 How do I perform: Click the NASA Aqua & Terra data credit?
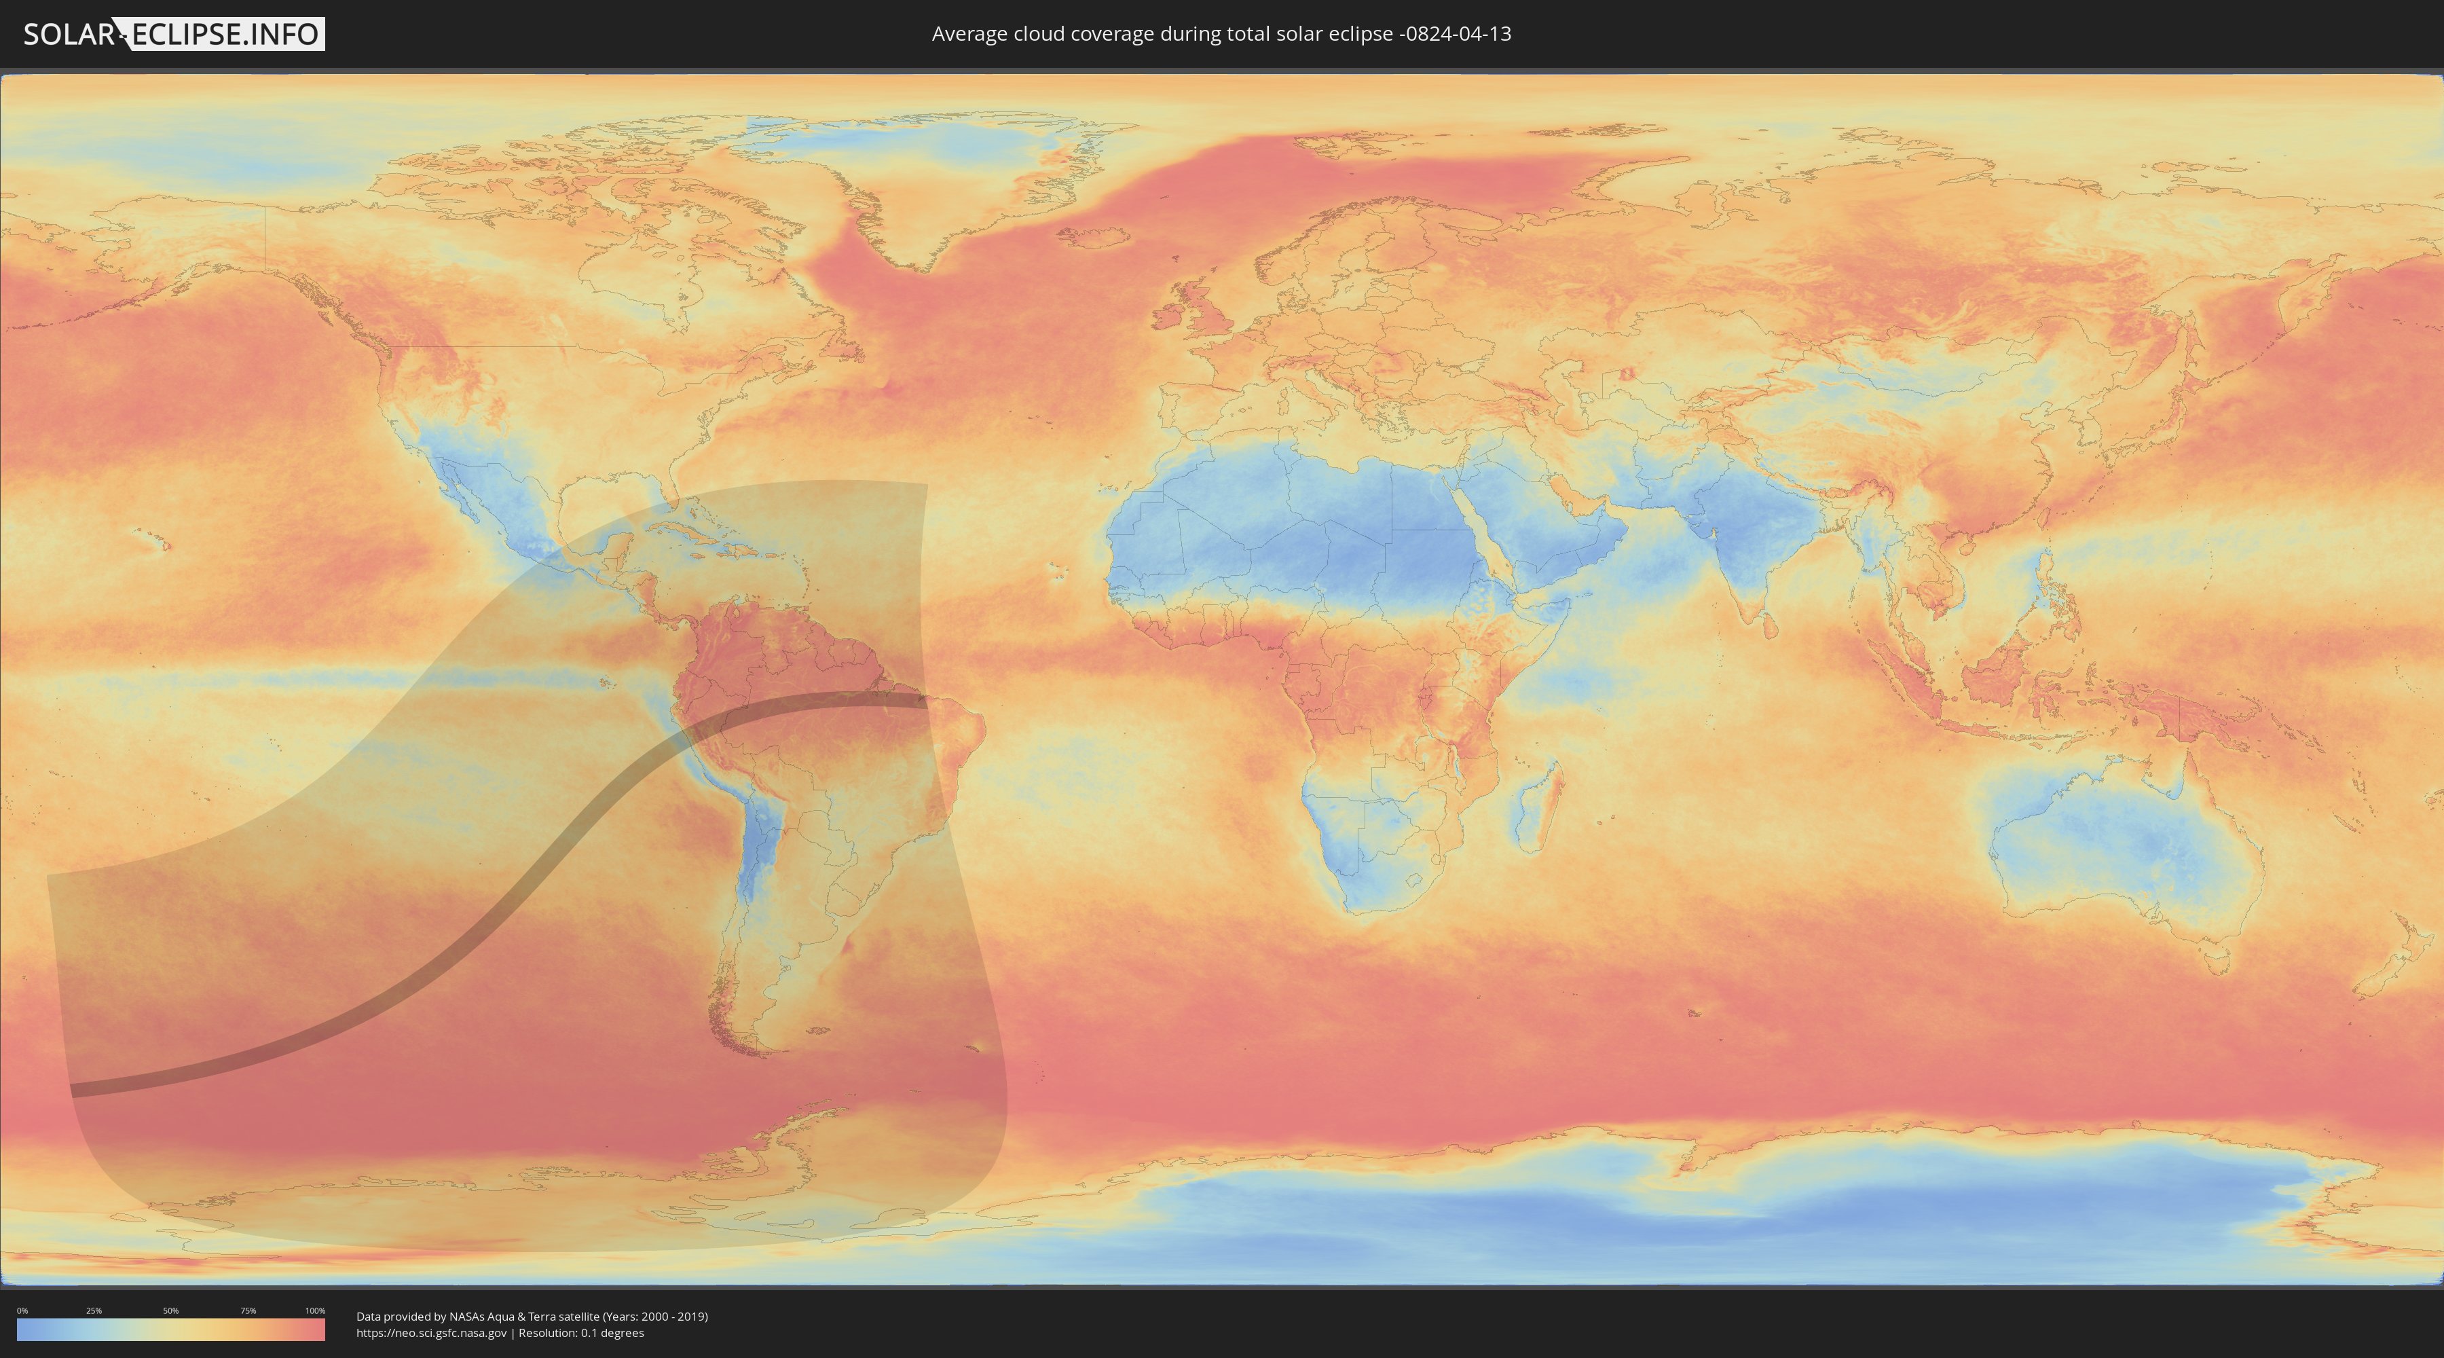coord(532,1317)
